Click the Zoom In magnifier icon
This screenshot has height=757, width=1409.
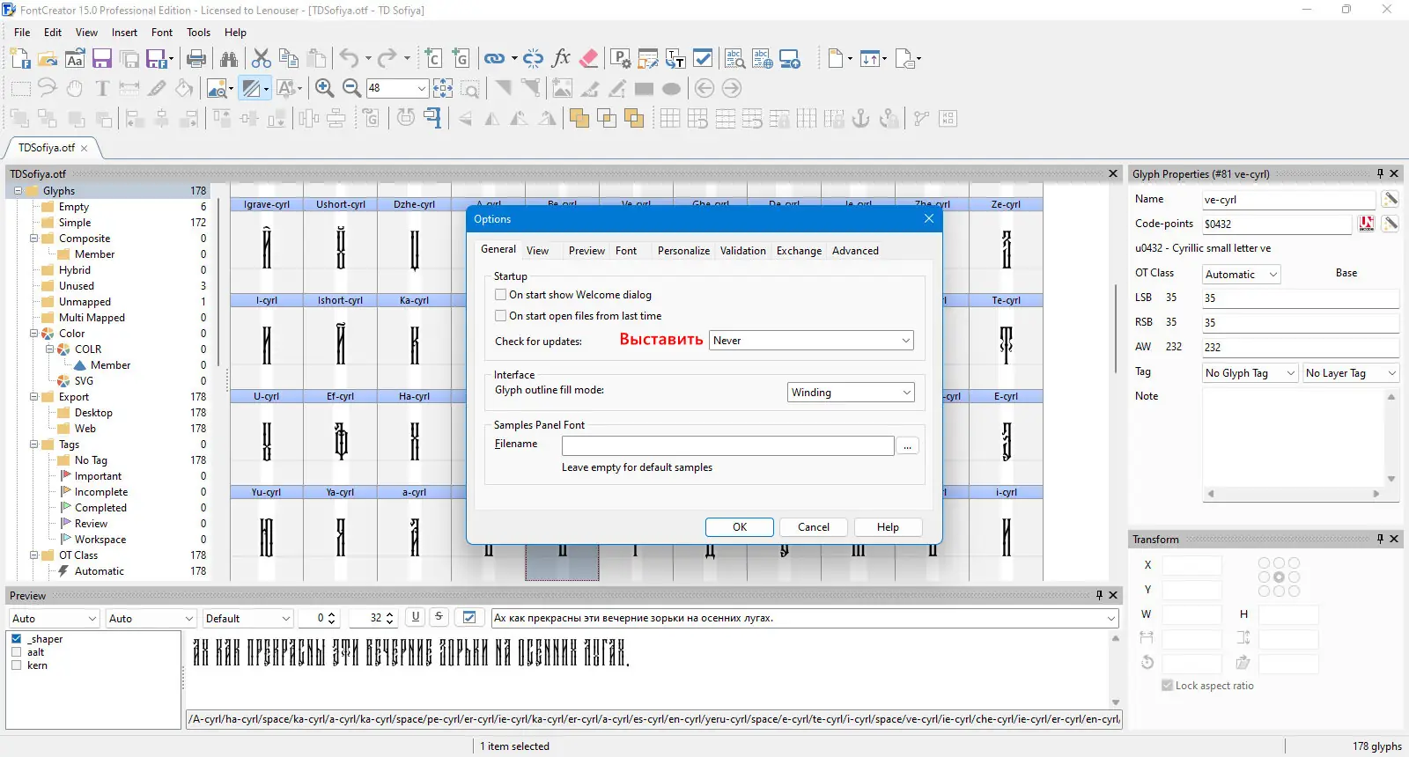point(324,88)
